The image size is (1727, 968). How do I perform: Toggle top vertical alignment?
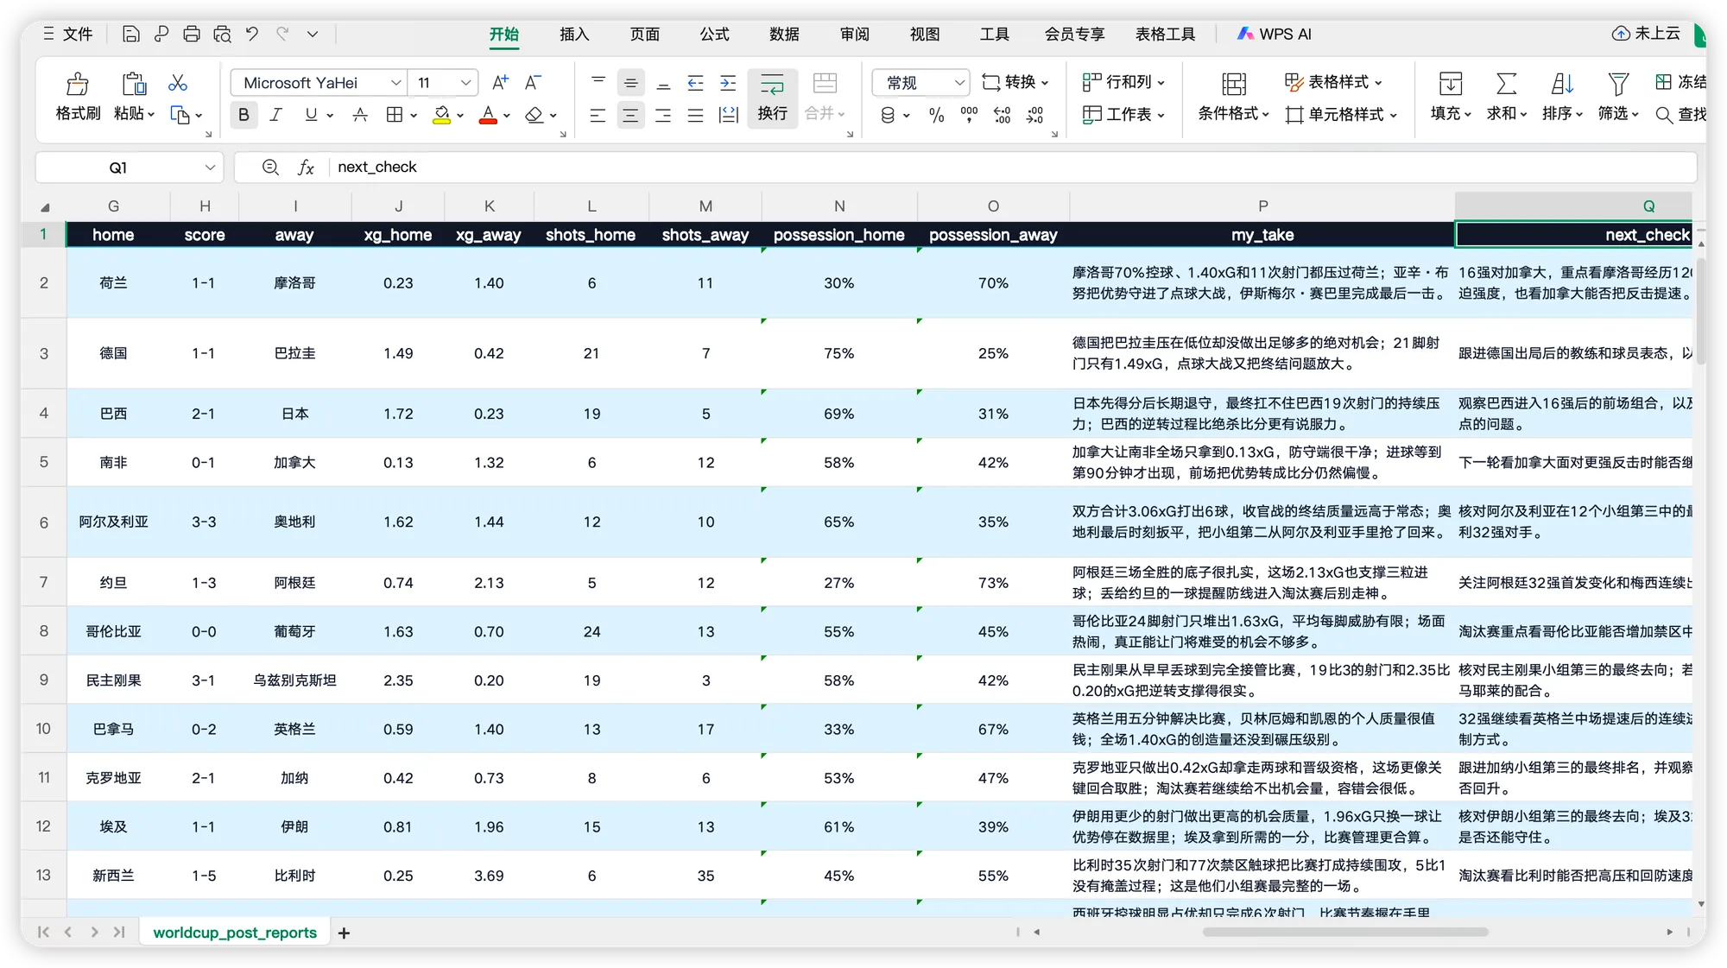coord(598,82)
